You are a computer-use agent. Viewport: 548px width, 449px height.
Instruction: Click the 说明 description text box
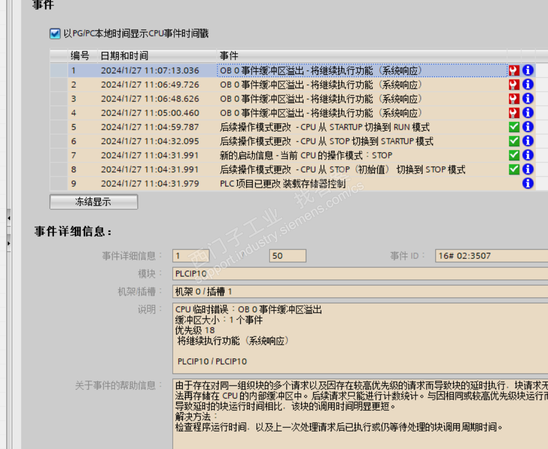point(360,338)
